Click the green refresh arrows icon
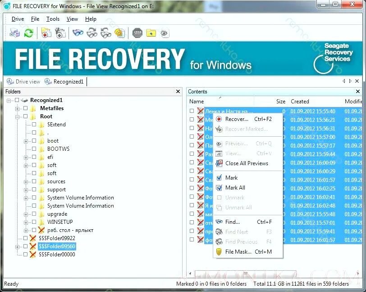The width and height of the screenshot is (366, 292). (x=29, y=33)
